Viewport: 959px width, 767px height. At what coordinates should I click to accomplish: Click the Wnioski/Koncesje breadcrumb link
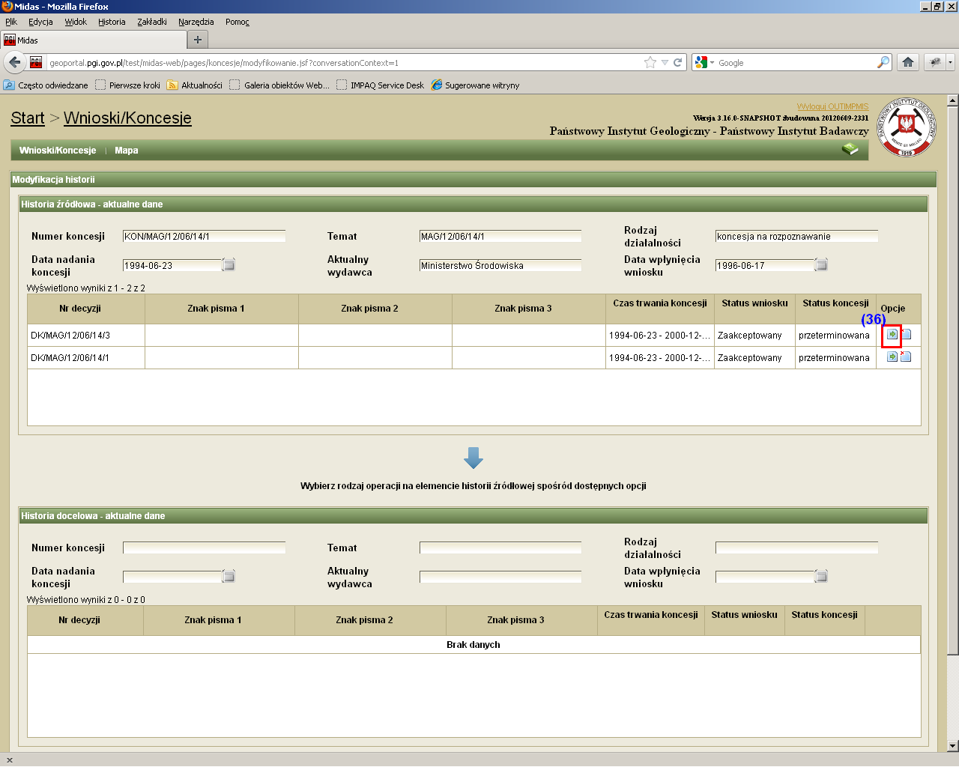pyautogui.click(x=127, y=118)
